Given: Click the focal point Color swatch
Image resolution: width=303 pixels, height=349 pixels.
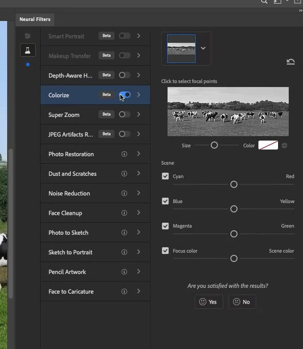Looking at the screenshot, I should click(x=268, y=145).
